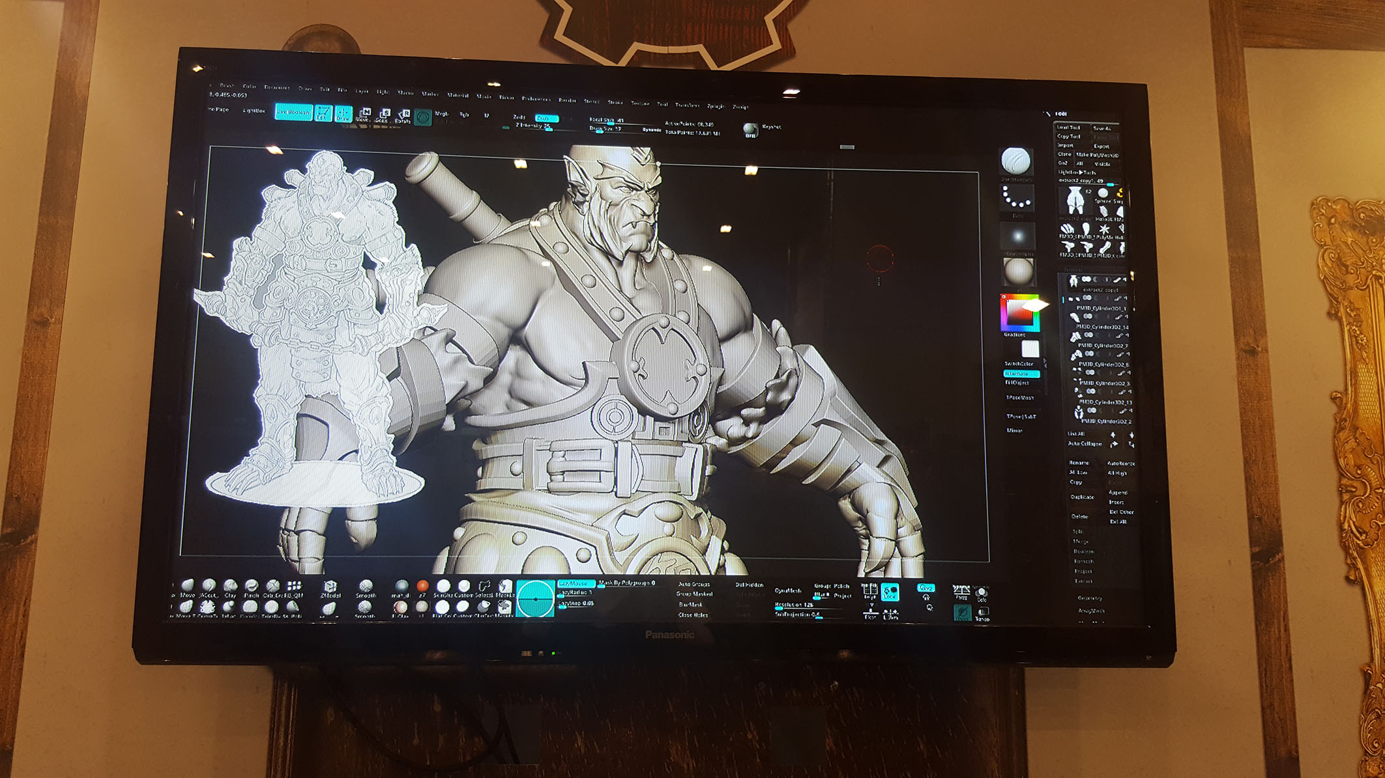Screen dimensions: 1385x778
Task: Click the large cyan LazyMouse stroke circle
Action: pos(535,598)
